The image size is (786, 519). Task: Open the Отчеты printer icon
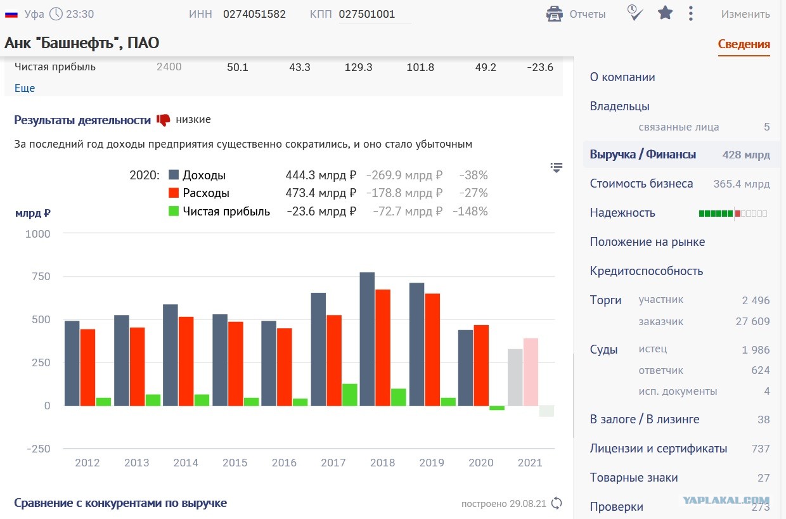(x=555, y=14)
